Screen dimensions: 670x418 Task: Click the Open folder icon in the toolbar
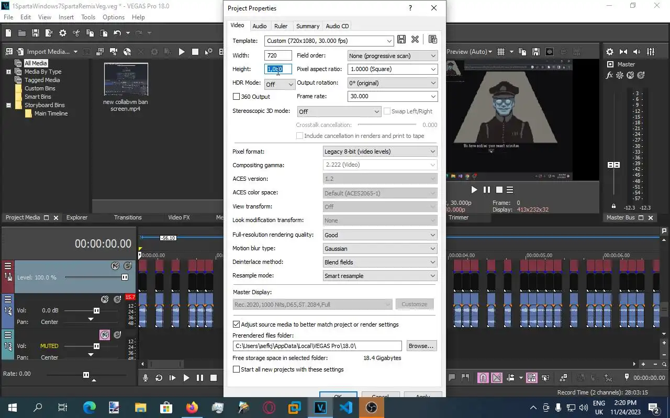tap(22, 33)
